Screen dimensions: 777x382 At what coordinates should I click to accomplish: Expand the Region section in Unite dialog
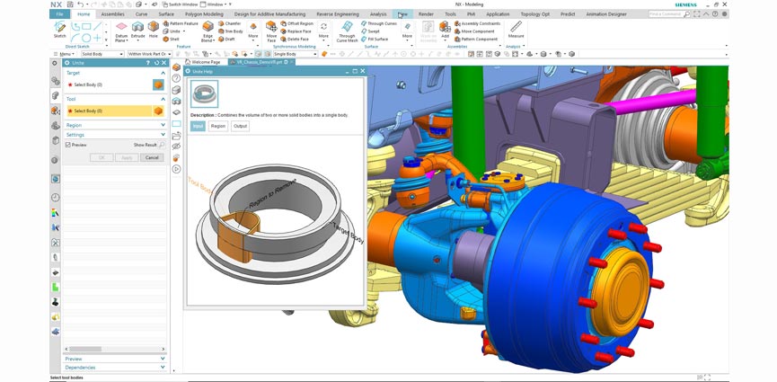114,125
